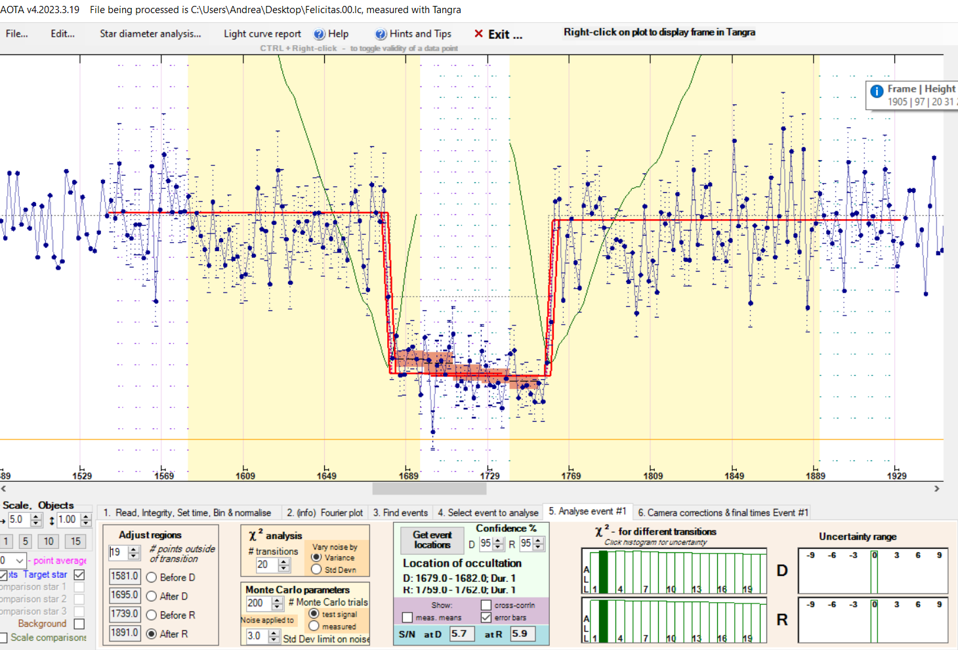Open the Edit... menu
Image resolution: width=958 pixels, height=650 pixels.
pos(63,34)
